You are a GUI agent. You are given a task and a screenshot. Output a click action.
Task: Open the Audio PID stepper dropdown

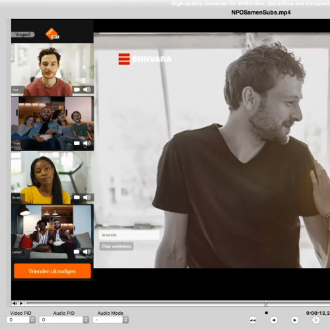86,319
